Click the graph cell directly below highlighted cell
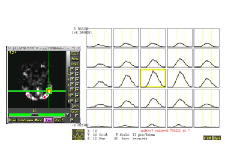The width and height of the screenshot is (225, 150). pos(153,98)
